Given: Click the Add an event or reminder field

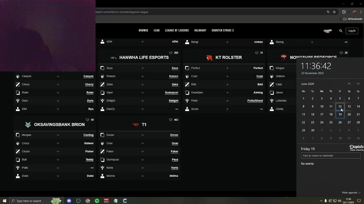Looking at the screenshot, I should 331,156.
